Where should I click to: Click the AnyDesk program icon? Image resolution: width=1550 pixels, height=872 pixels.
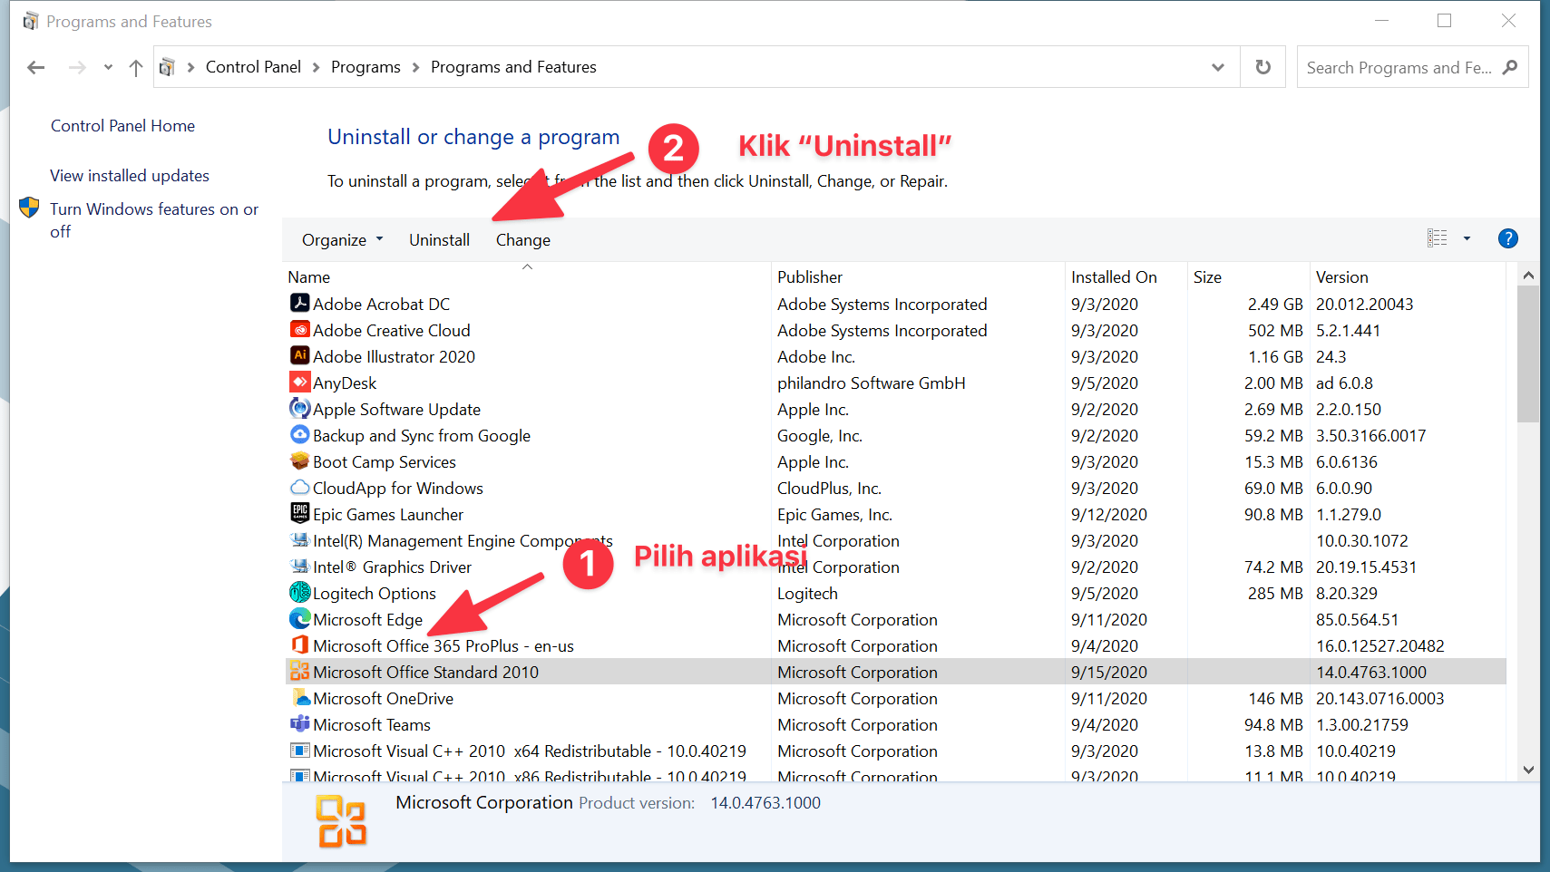pyautogui.click(x=299, y=382)
